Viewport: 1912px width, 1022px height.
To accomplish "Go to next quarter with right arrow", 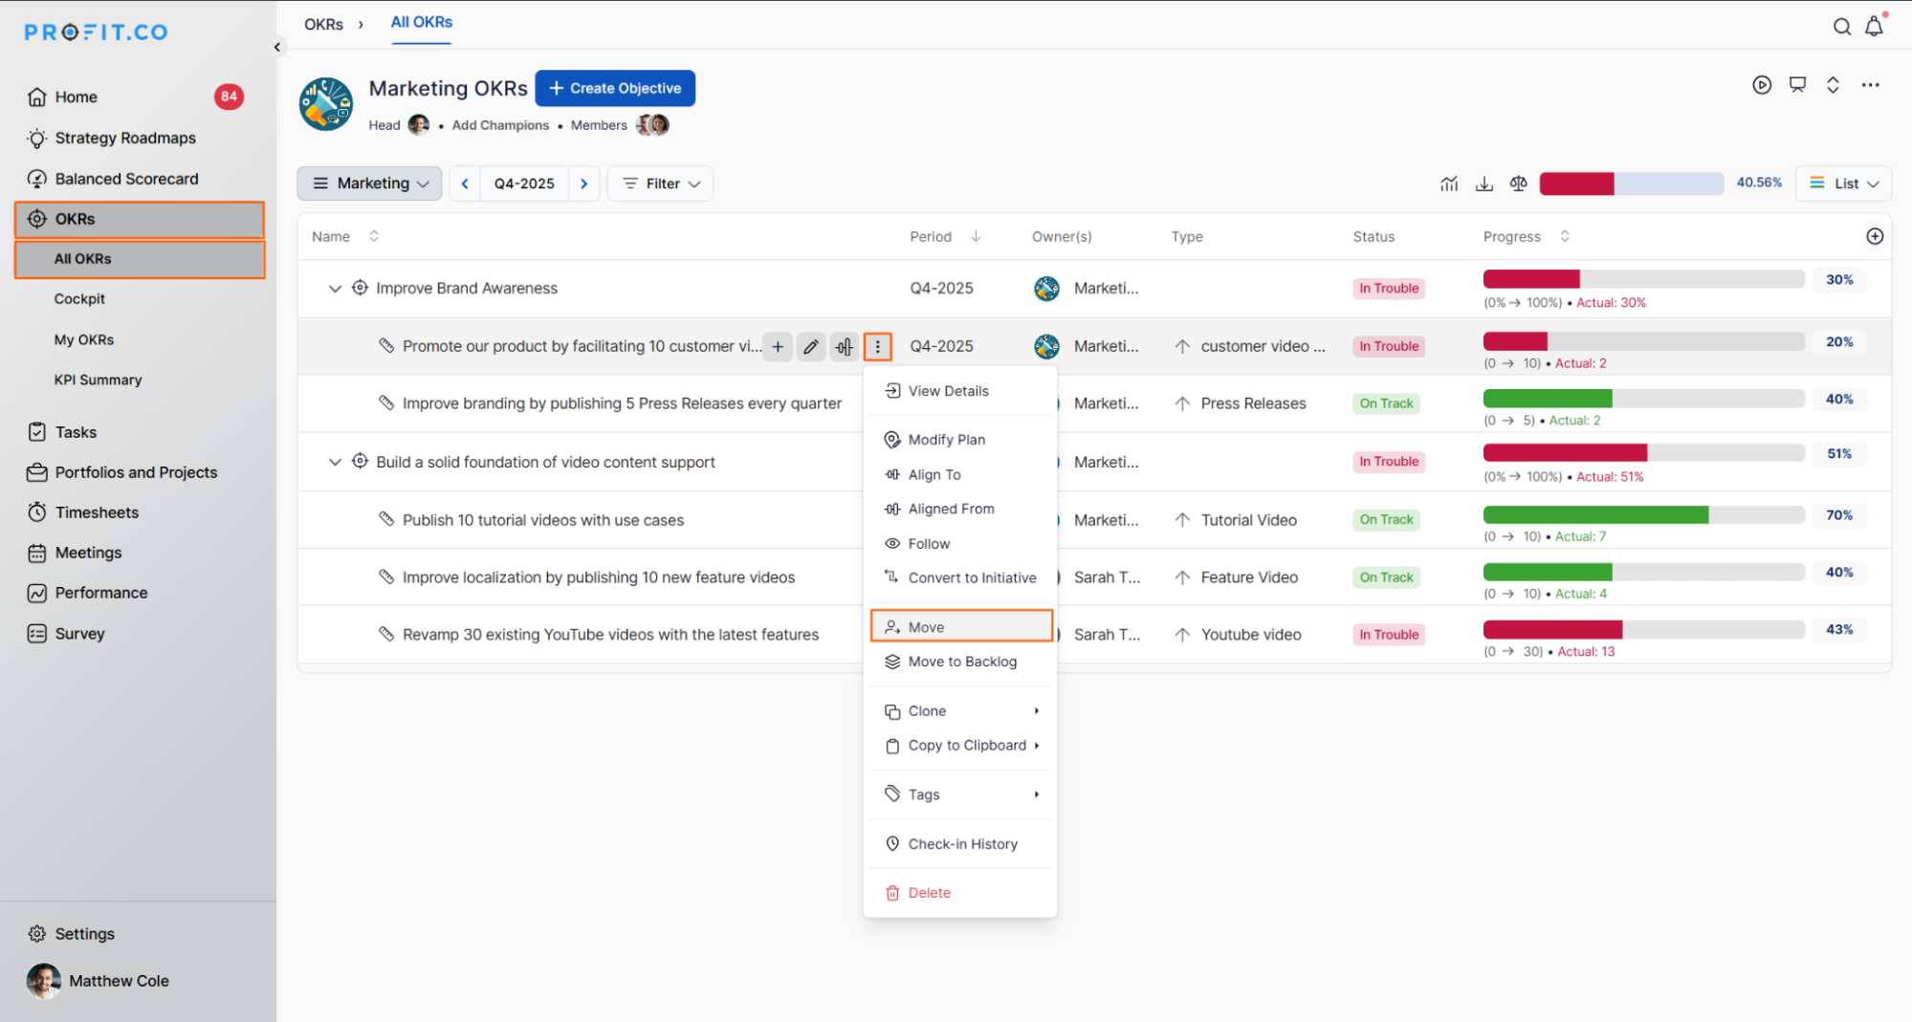I will 583,184.
